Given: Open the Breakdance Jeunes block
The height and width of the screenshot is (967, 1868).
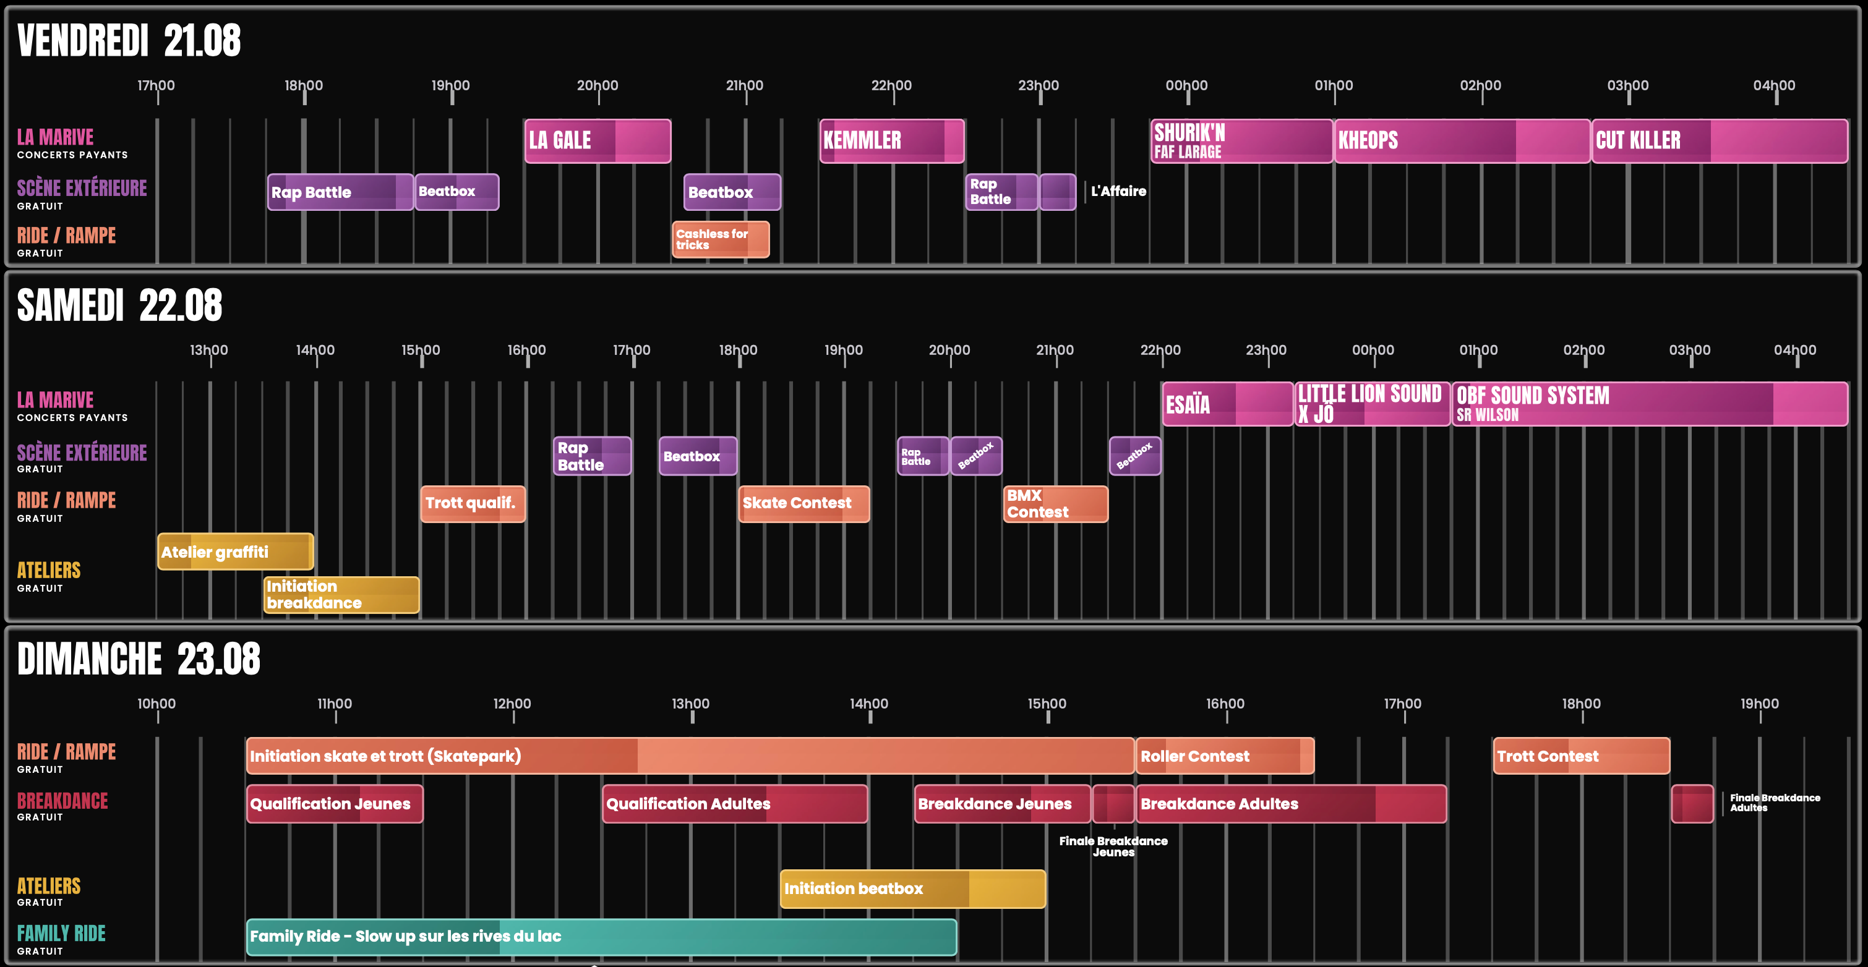Looking at the screenshot, I should click(x=1003, y=804).
